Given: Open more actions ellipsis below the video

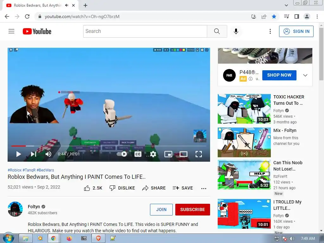Looking at the screenshot, I should [x=204, y=189].
